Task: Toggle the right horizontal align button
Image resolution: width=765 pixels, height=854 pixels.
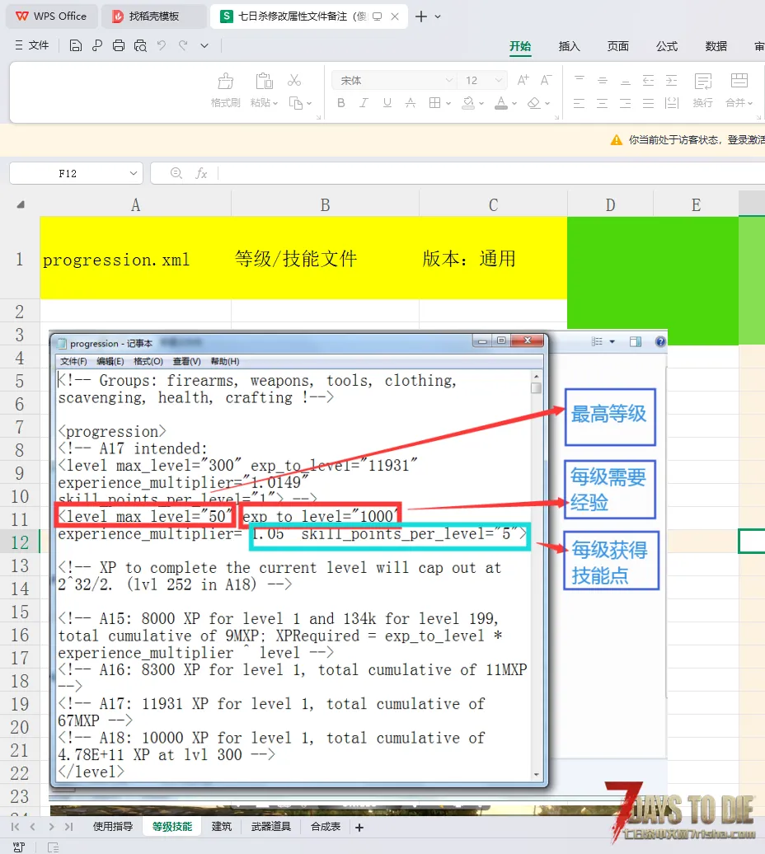Action: tap(625, 103)
